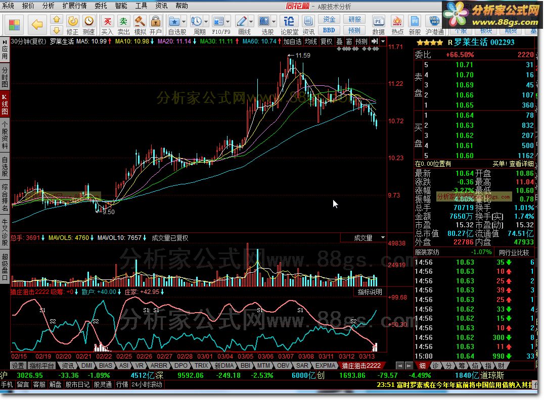Click the 资金 button

pyautogui.click(x=329, y=19)
